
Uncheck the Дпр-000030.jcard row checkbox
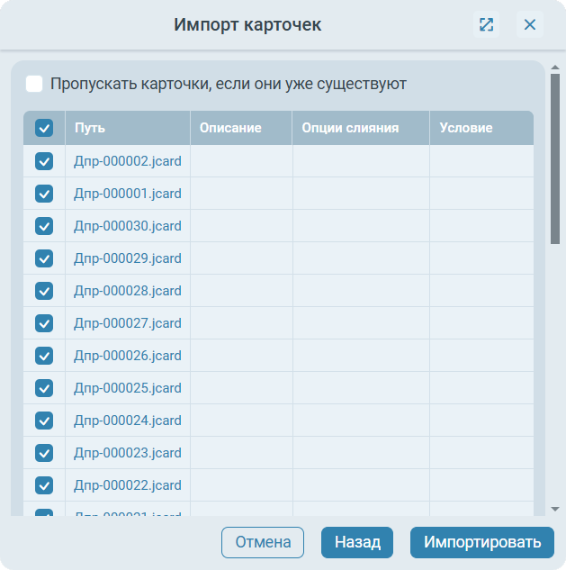click(44, 226)
